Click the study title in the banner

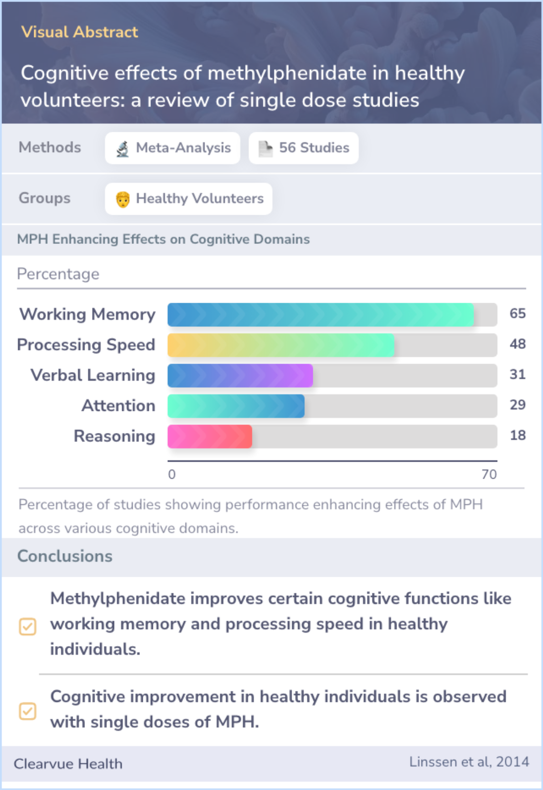[243, 86]
